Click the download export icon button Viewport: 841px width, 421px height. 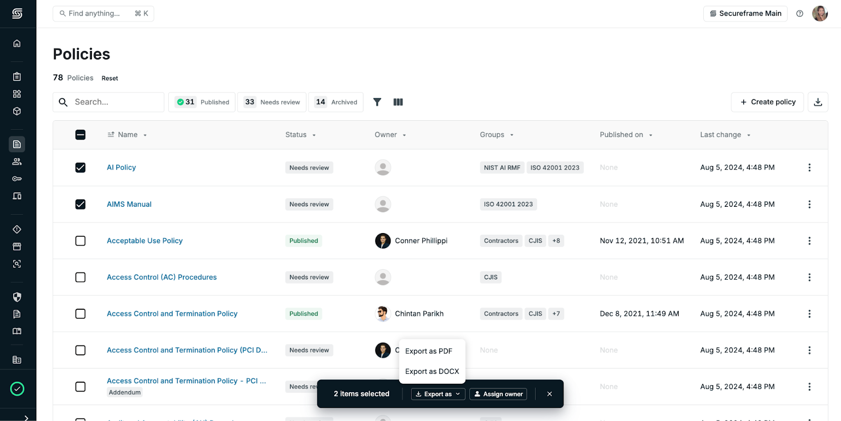click(x=818, y=102)
